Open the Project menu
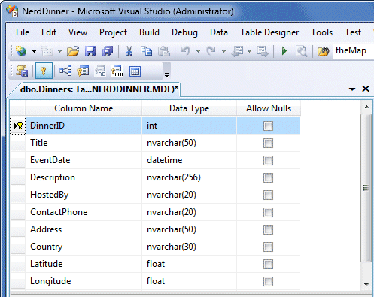Image resolution: width=374 pixels, height=297 pixels. (x=113, y=32)
